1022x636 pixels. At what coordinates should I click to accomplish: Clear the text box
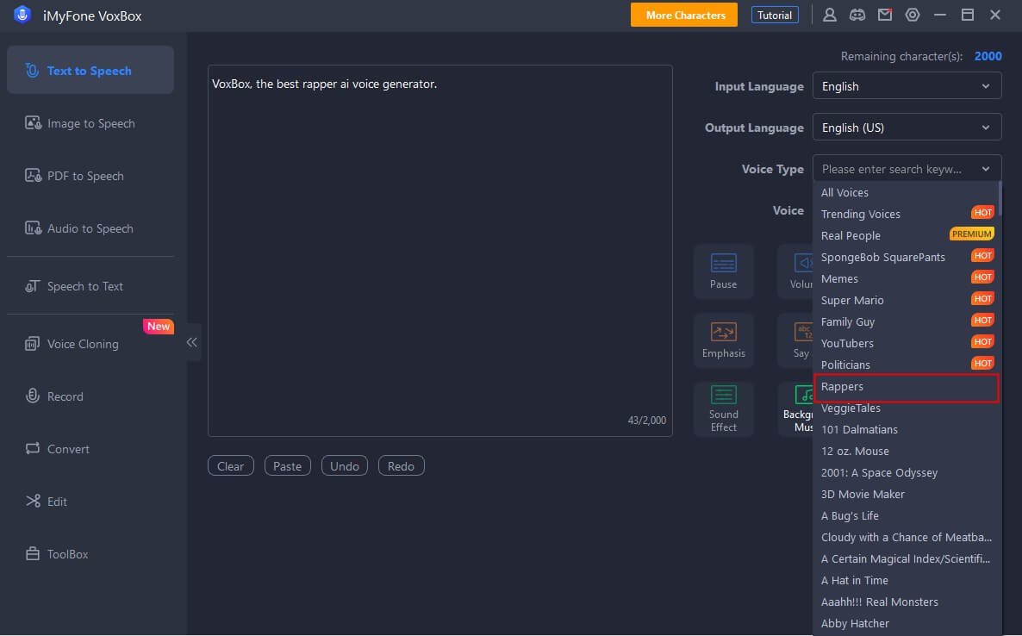[231, 466]
